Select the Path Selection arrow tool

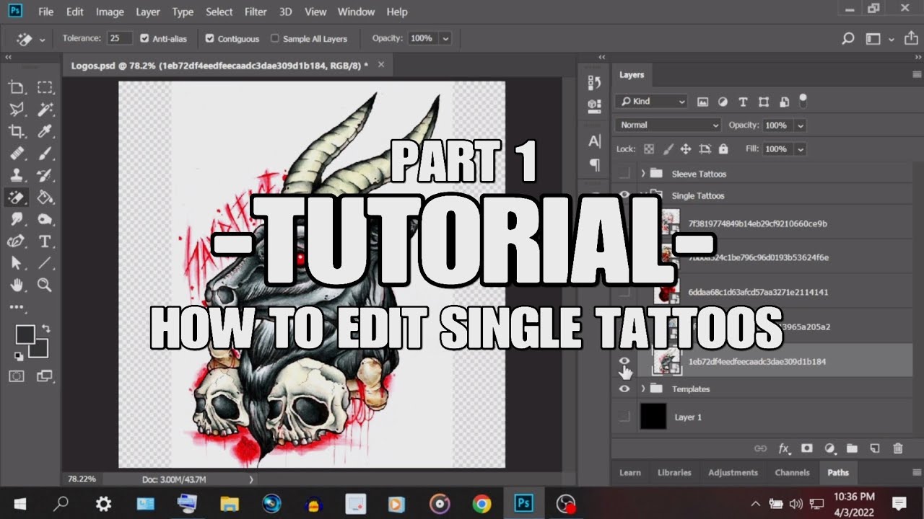[x=16, y=263]
